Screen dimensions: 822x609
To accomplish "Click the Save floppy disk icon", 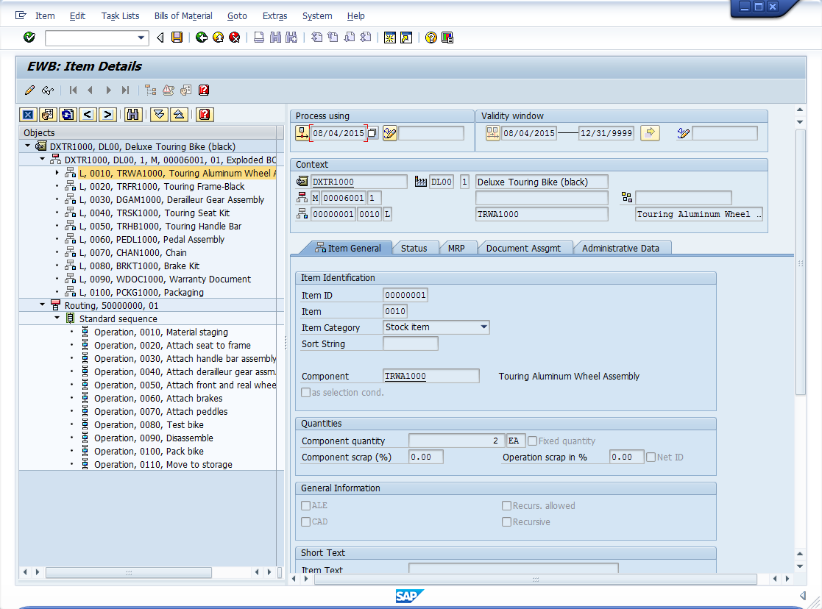I will [177, 38].
